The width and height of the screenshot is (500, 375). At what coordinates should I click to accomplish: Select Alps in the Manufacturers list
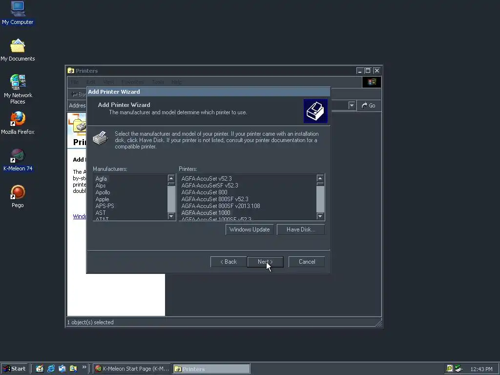[x=101, y=186]
